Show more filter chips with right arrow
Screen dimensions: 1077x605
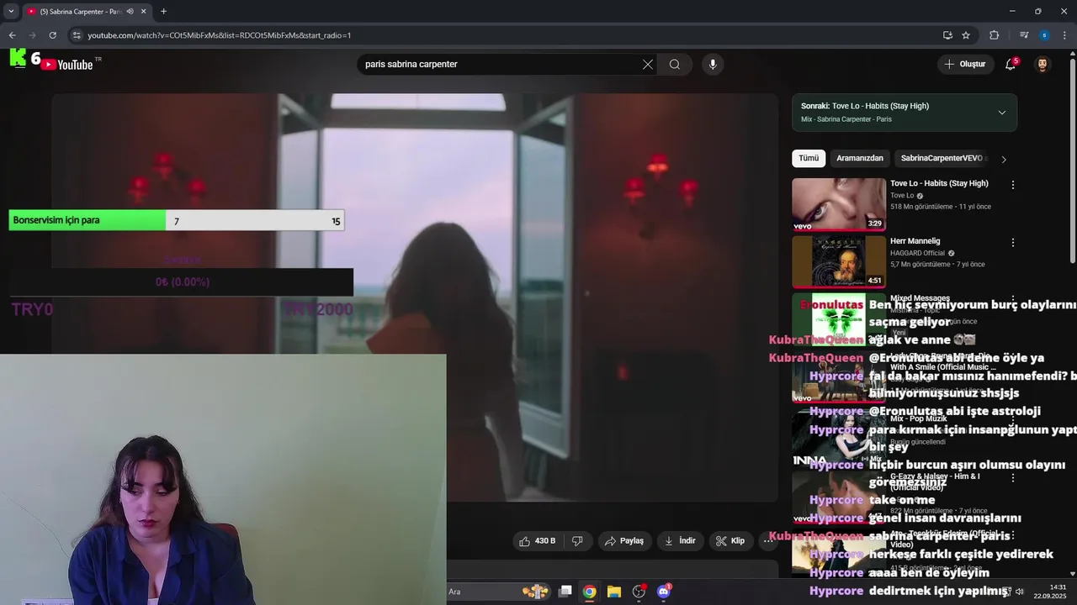[1003, 159]
